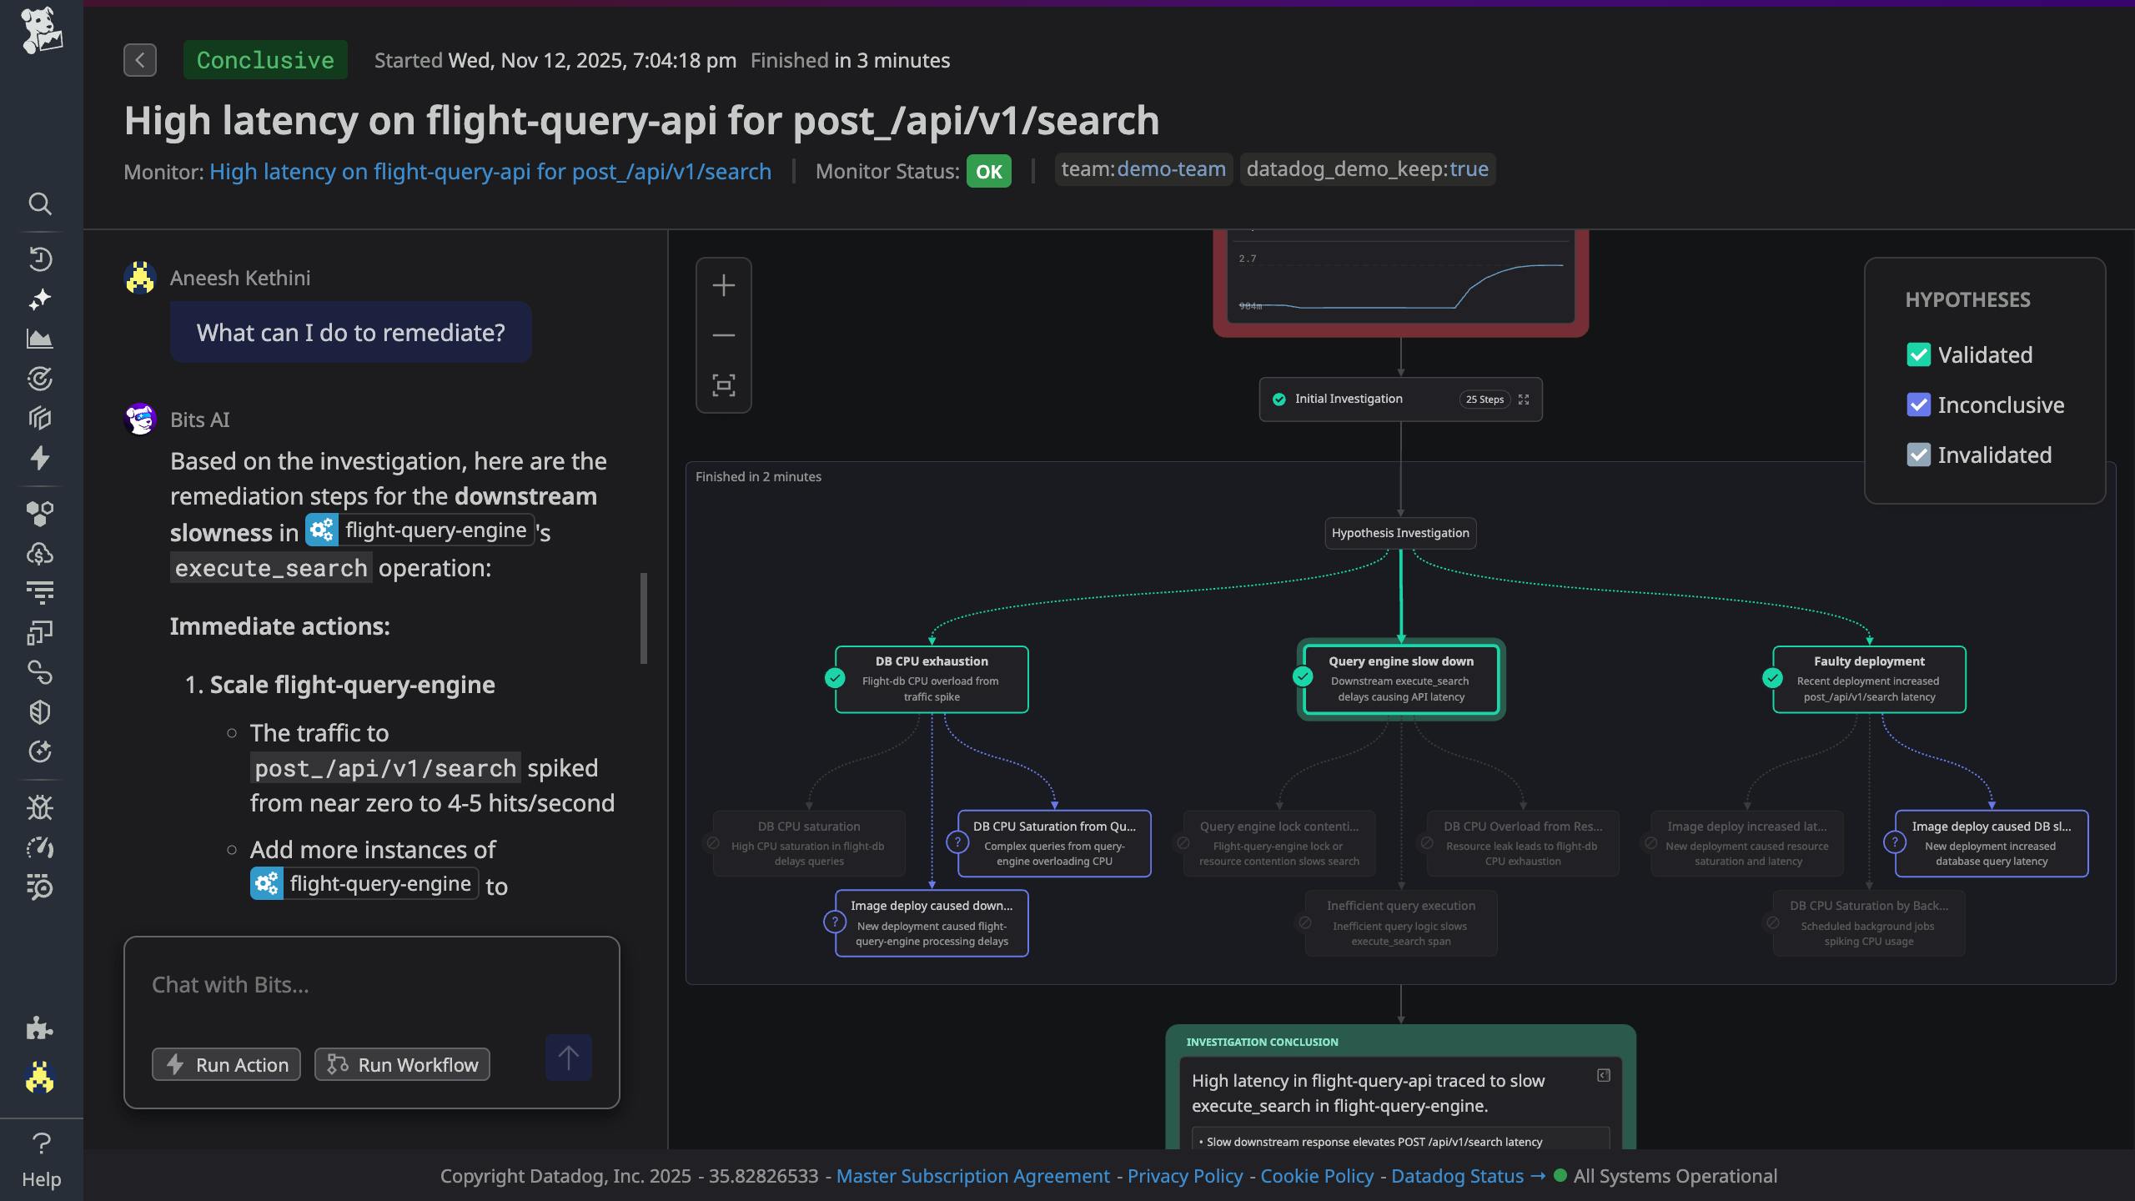Fit investigation graph using the frame icon
The width and height of the screenshot is (2135, 1201).
coord(723,385)
